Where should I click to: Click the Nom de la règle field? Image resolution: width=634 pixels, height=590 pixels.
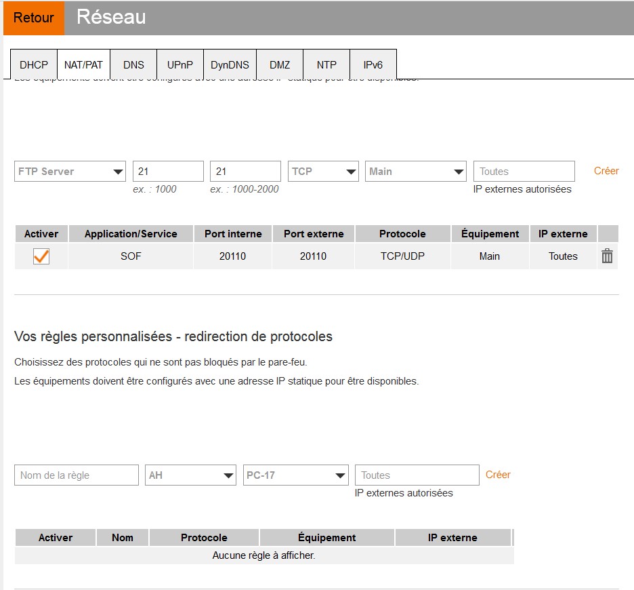pyautogui.click(x=76, y=475)
